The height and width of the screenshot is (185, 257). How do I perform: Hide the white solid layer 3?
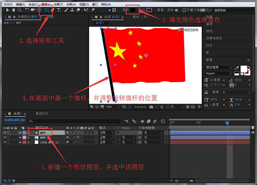5,142
